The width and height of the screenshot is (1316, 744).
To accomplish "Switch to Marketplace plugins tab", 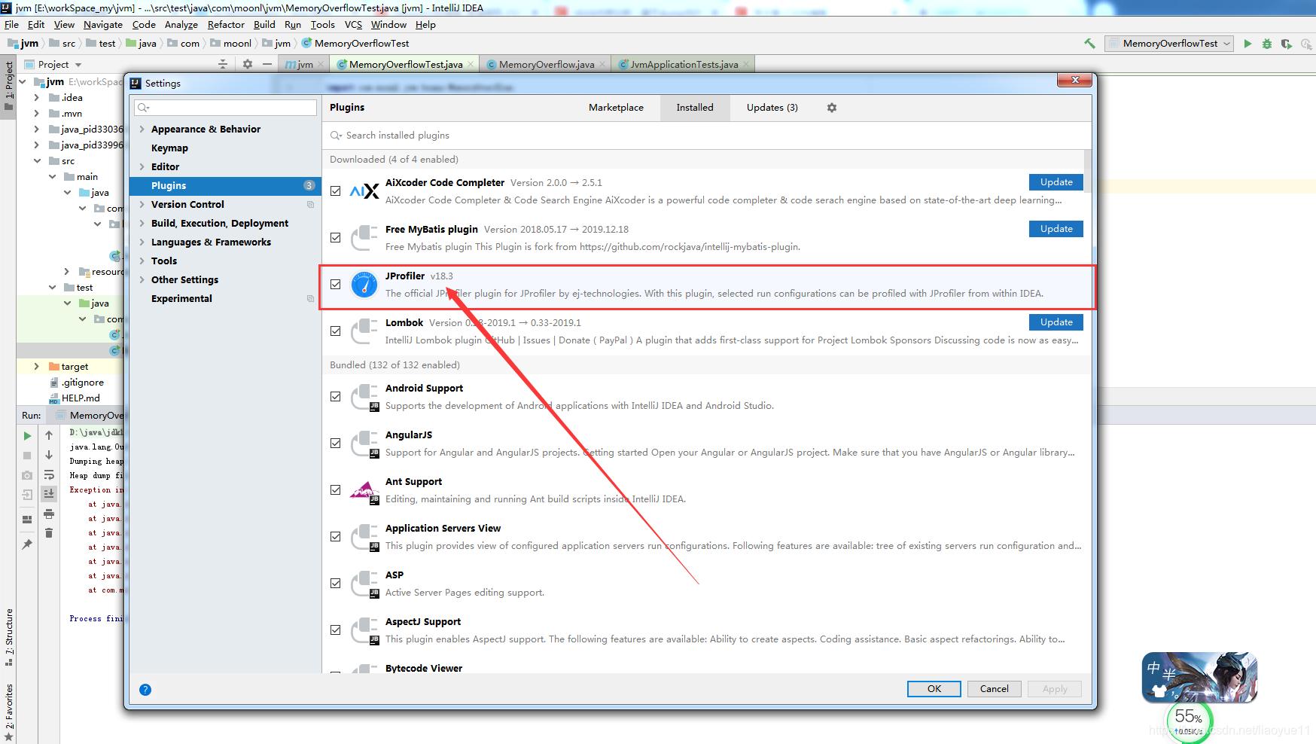I will tap(616, 108).
